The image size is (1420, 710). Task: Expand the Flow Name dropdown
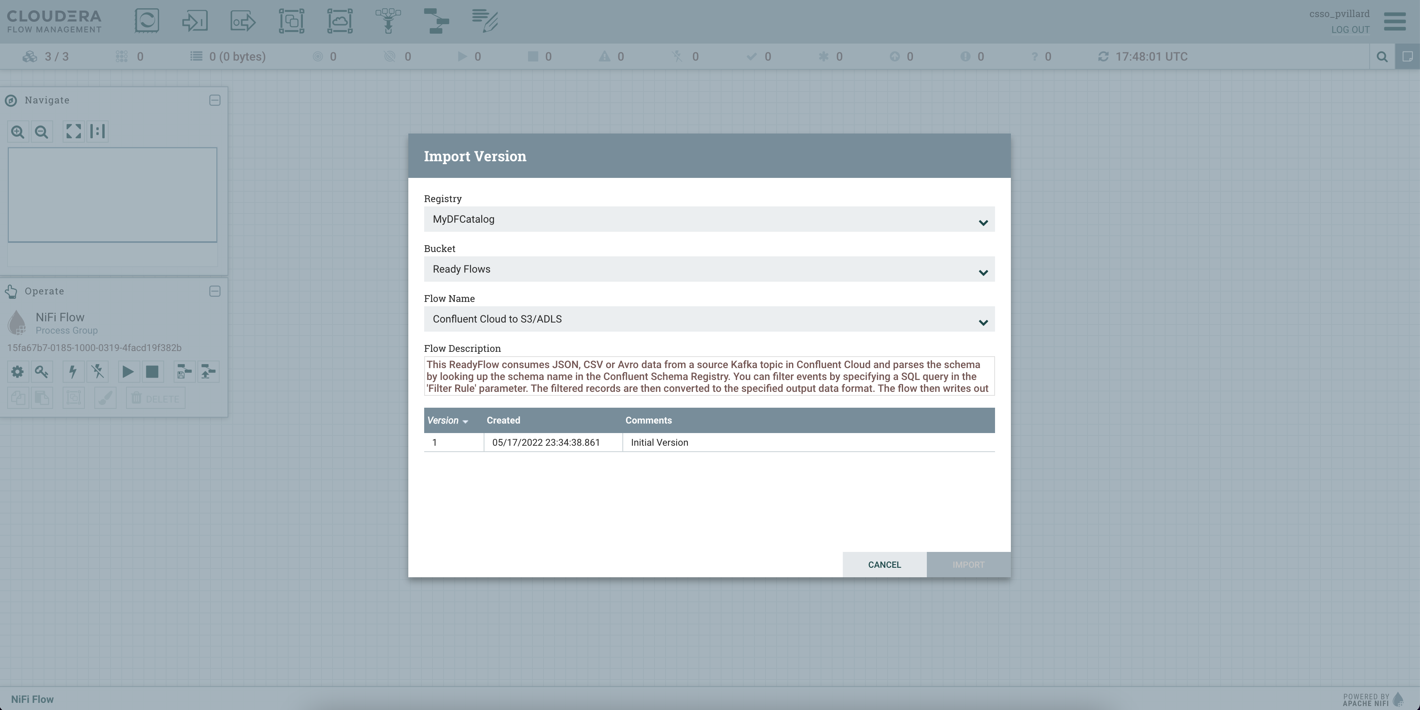point(709,319)
